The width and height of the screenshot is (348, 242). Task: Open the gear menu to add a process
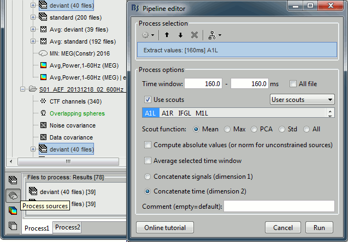(148, 35)
